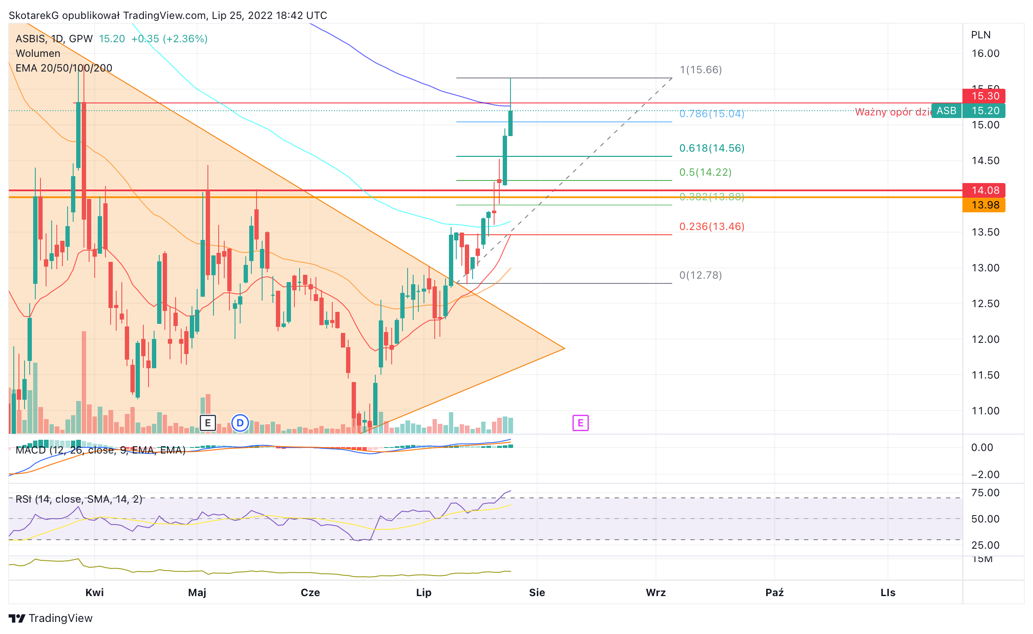This screenshot has height=634, width=1033.
Task: Click the MACD −2.00 axis value
Action: tap(986, 475)
